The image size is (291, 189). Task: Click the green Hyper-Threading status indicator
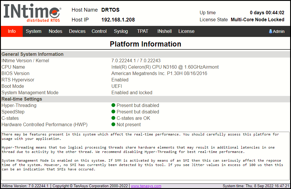113,105
